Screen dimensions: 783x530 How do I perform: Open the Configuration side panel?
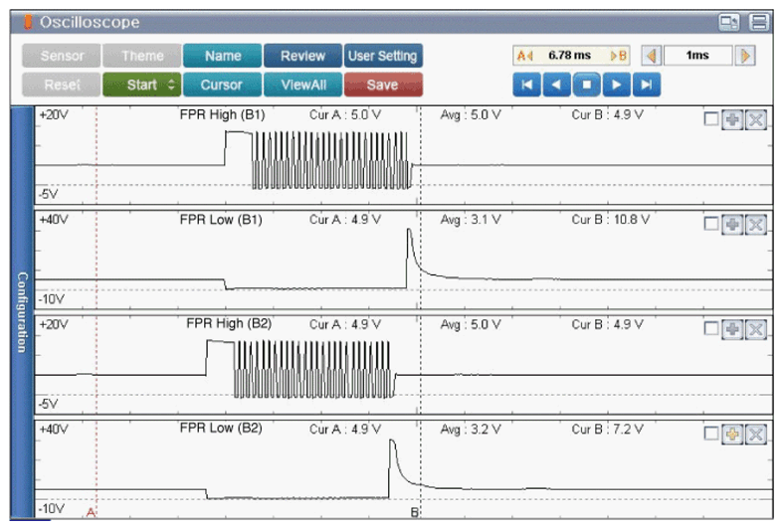coord(22,312)
